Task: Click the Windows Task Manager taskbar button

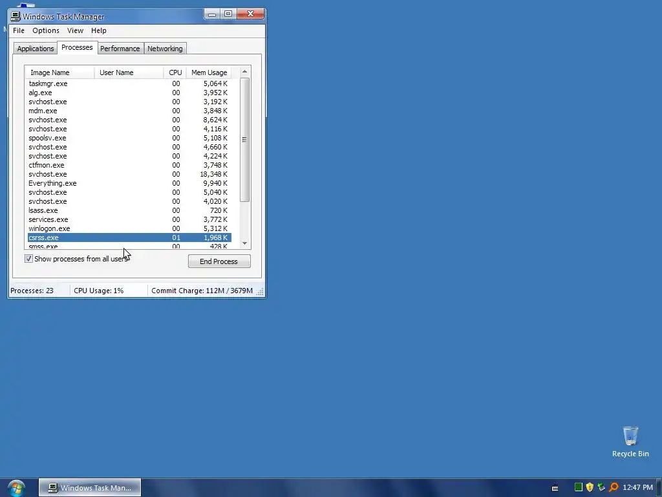Action: click(x=90, y=488)
